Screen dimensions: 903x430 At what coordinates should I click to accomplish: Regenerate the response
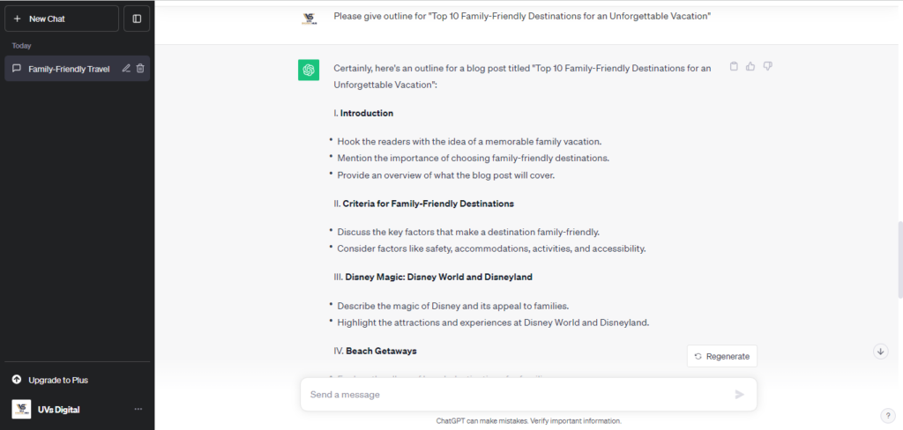point(722,356)
